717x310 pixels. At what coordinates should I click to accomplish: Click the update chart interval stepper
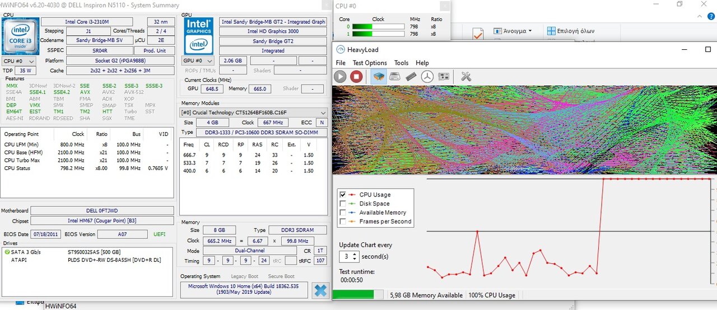pos(354,256)
